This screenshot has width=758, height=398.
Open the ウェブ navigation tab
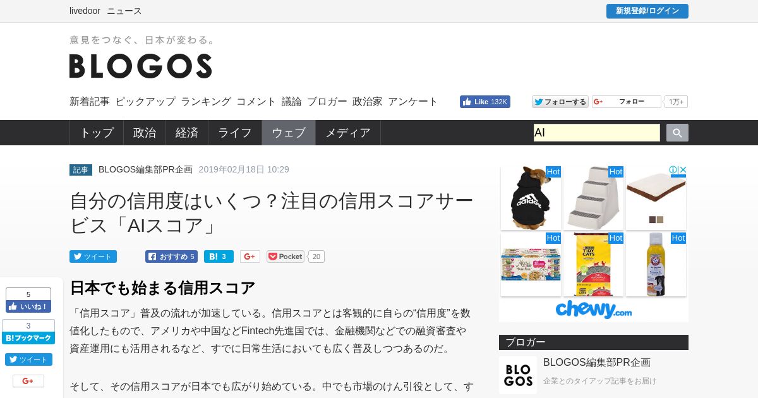(x=289, y=133)
